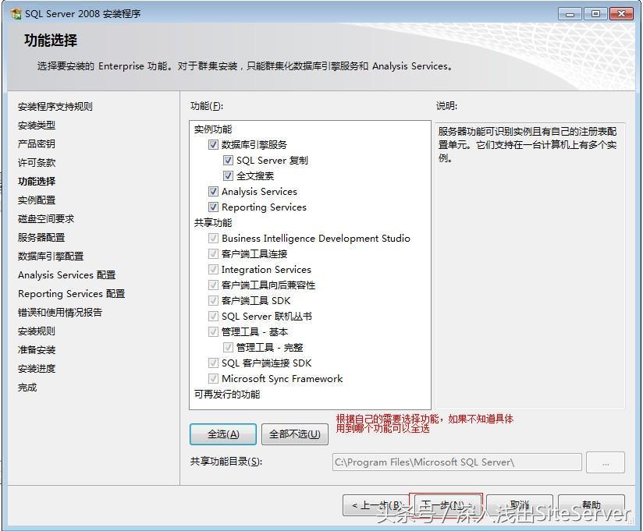The height and width of the screenshot is (531, 643).
Task: Toggle Reporting Services checkbox
Action: click(x=213, y=207)
